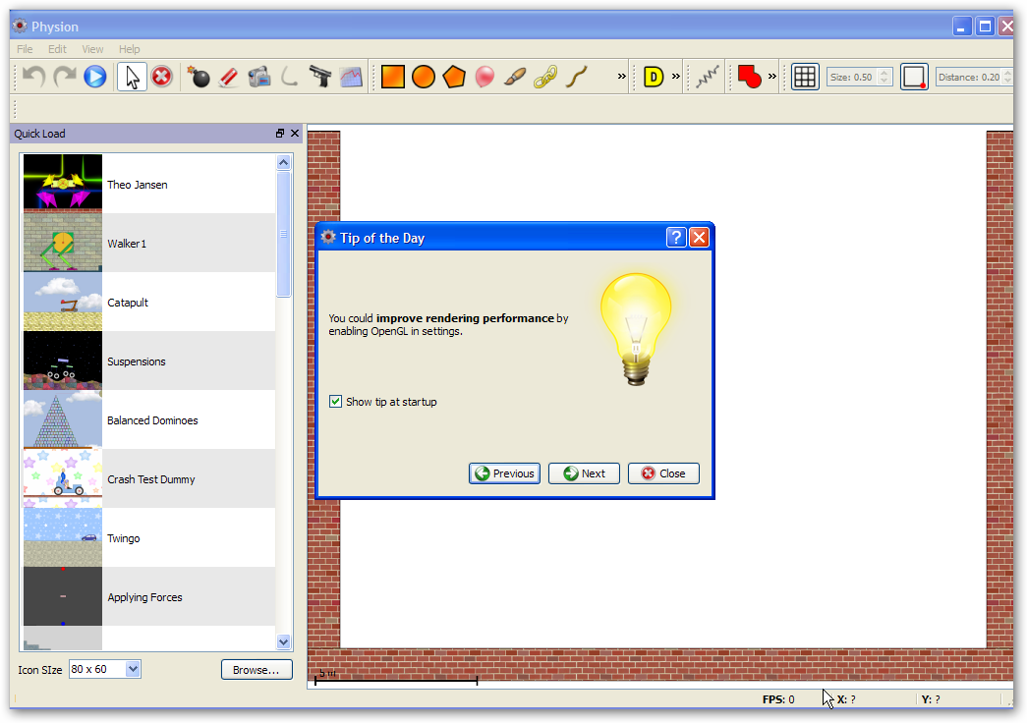Click the Quick Load scroll down arrow
The height and width of the screenshot is (723, 1027).
(x=284, y=642)
